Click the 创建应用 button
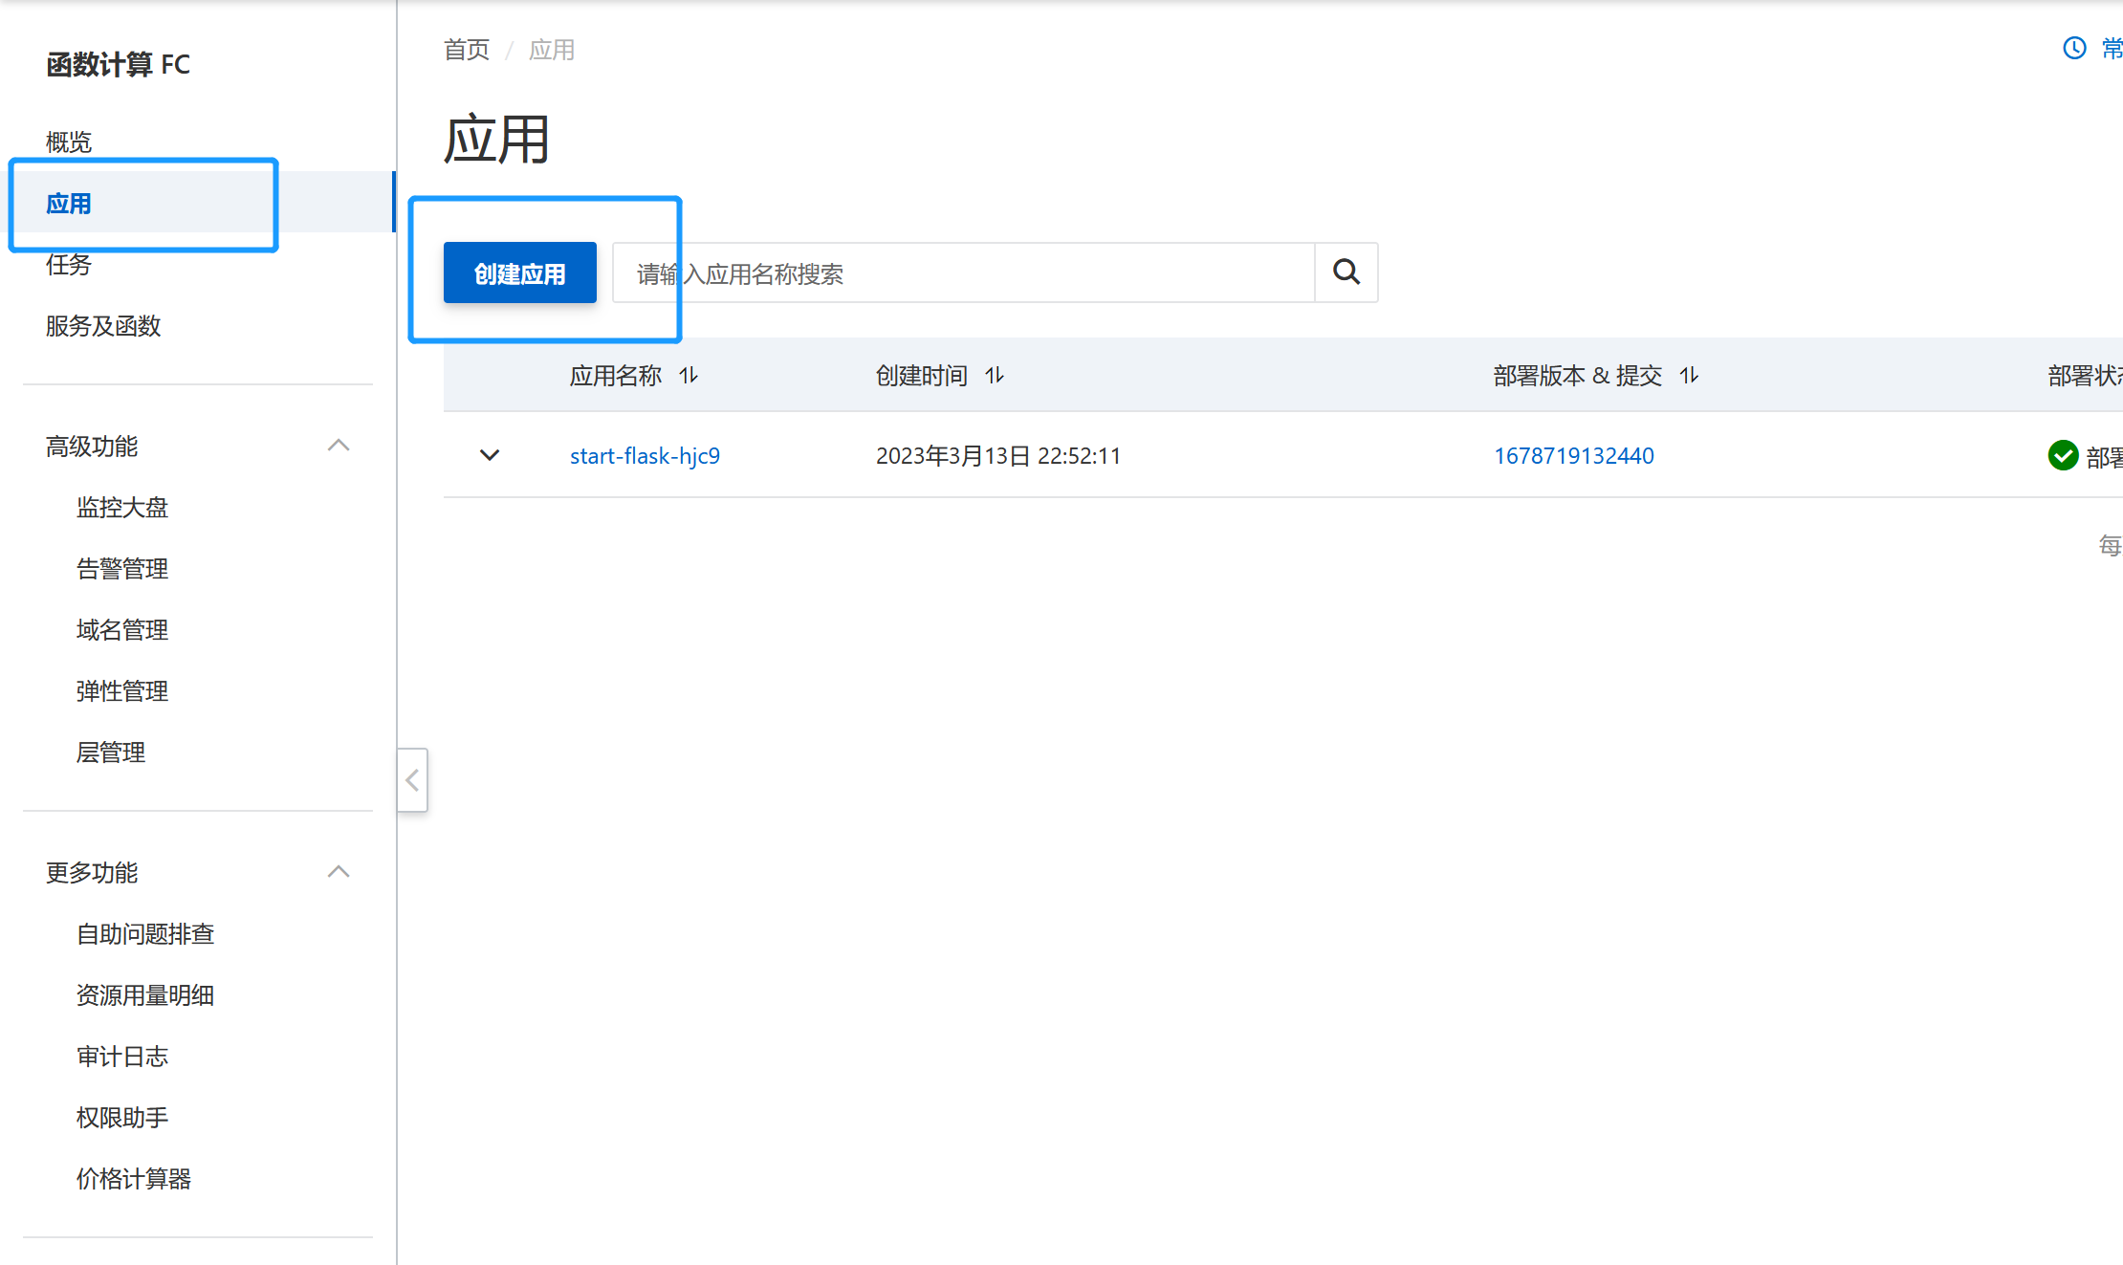This screenshot has height=1265, width=2123. (519, 272)
